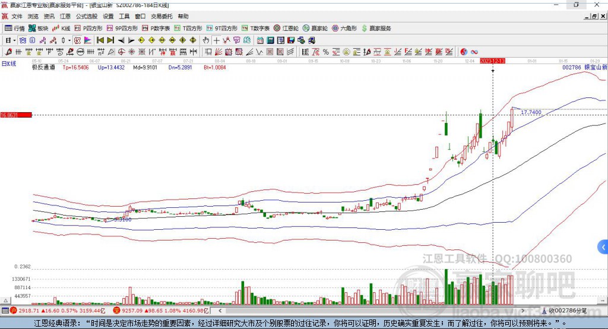The height and width of the screenshot is (329, 608).
Task: Click the red-blue yin-yang icon
Action: coord(464,52)
